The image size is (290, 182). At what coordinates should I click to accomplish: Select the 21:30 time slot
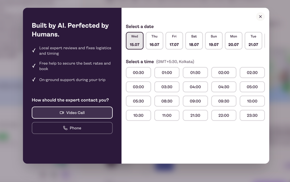195,115
